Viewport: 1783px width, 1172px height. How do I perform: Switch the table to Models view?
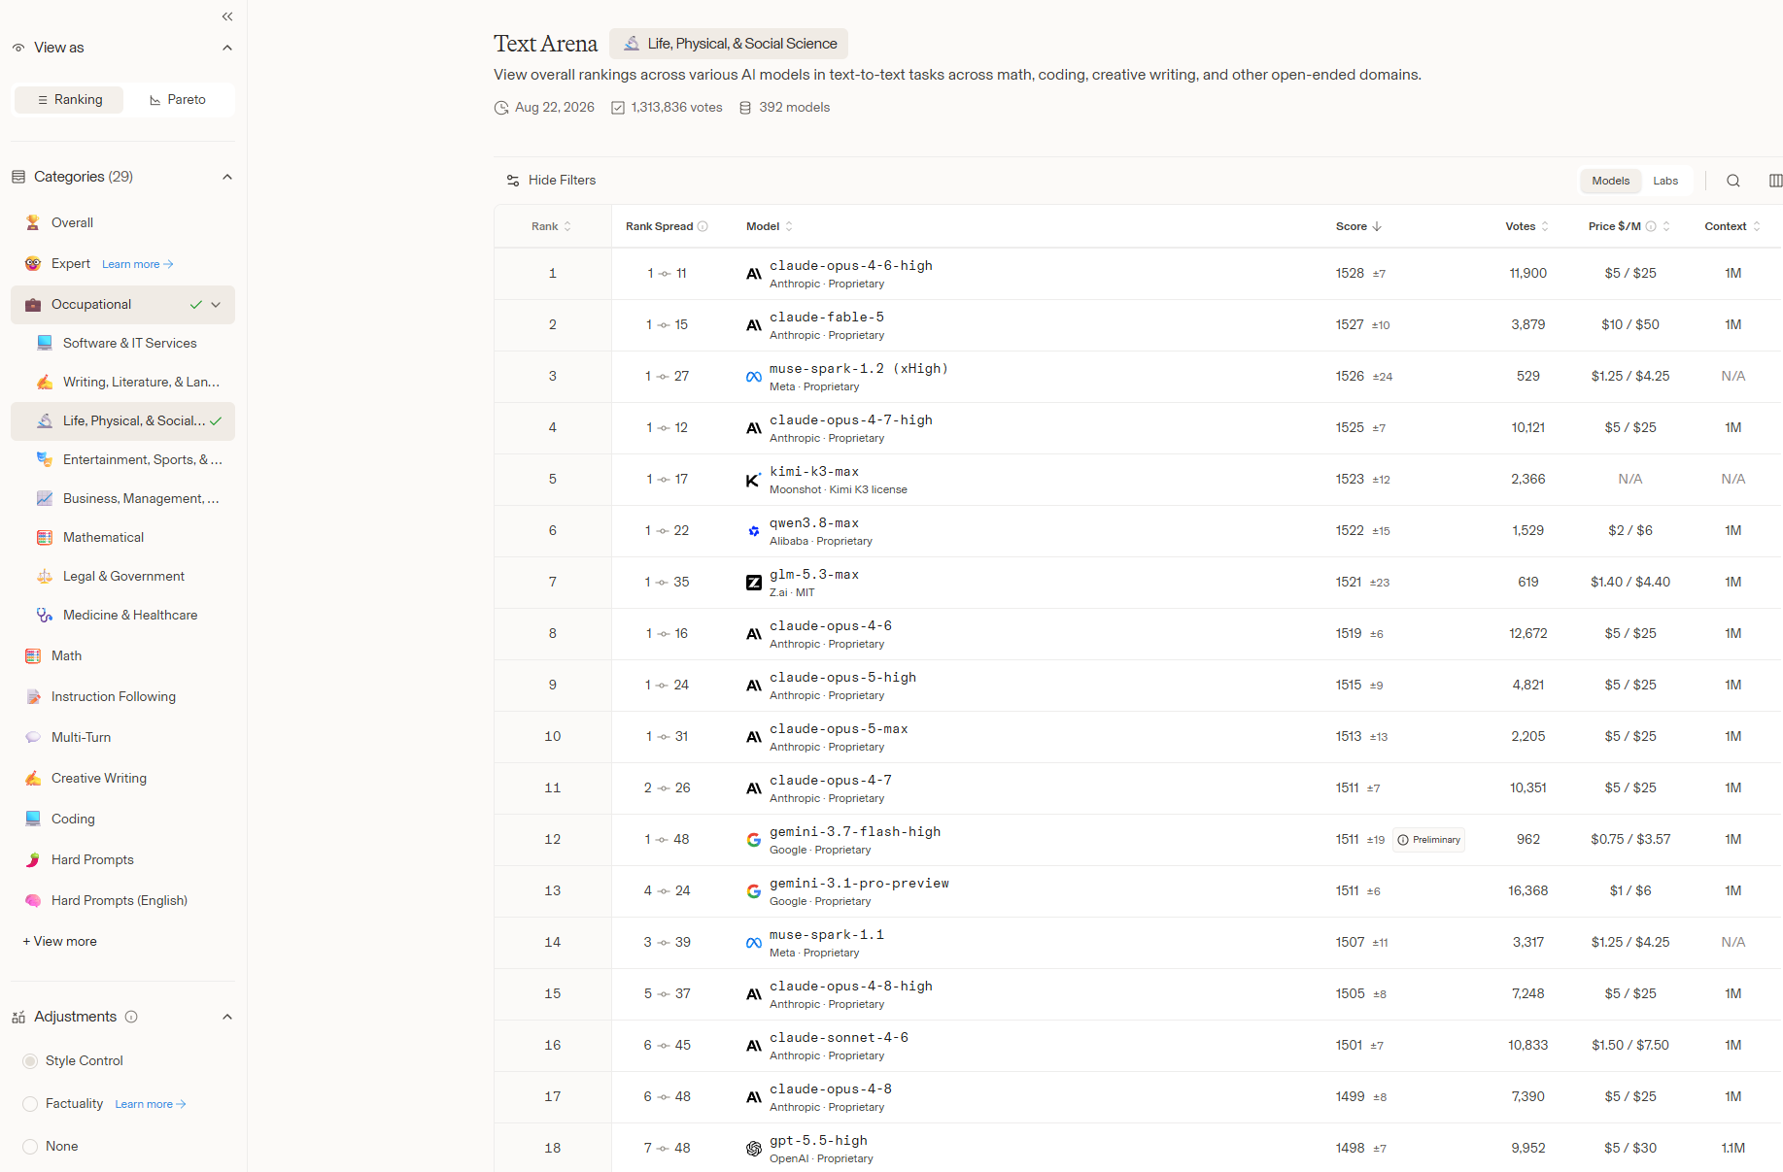click(1610, 181)
